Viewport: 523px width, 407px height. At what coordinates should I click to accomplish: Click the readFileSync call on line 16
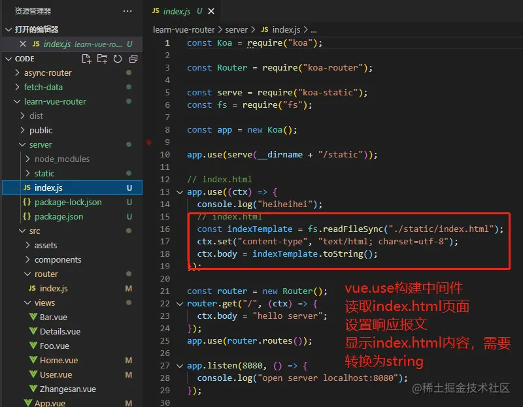[x=353, y=229]
